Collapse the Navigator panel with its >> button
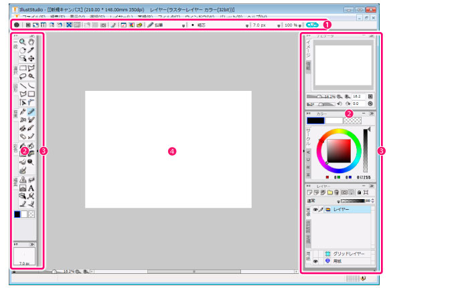This screenshot has width=466, height=288. [x=372, y=36]
